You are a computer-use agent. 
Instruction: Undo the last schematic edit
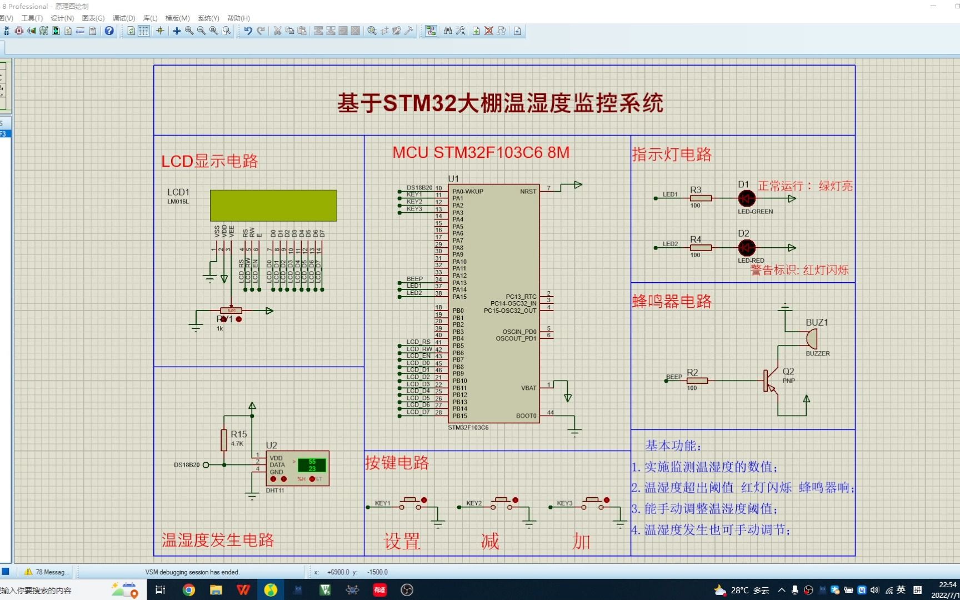[x=247, y=31]
